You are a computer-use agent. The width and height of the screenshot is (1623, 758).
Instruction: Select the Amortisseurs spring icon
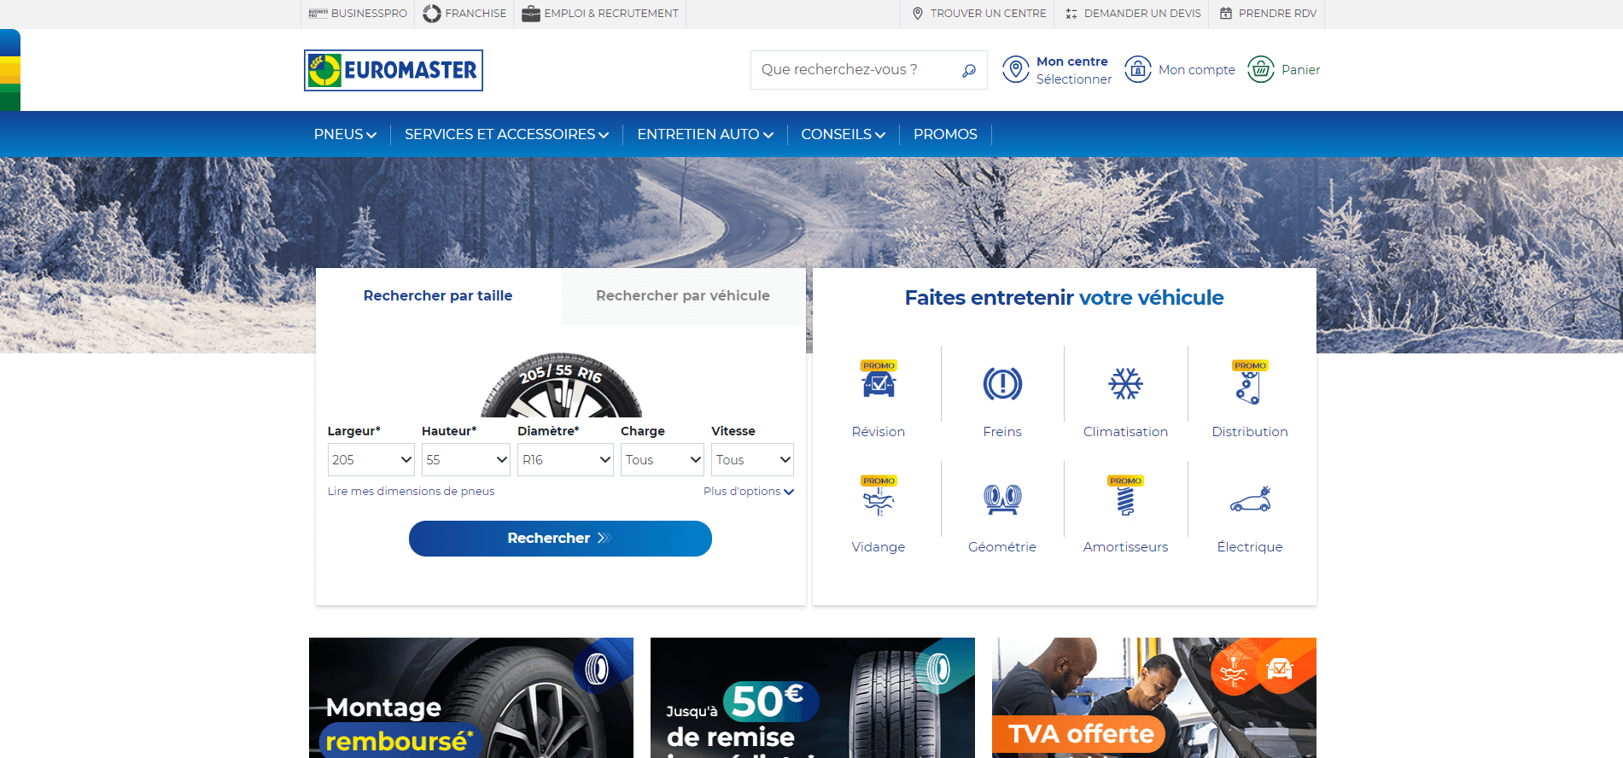(x=1125, y=497)
